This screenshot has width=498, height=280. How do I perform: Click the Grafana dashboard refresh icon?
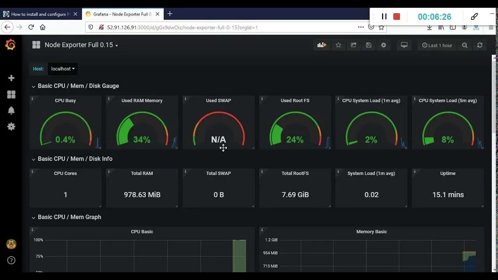480,45
